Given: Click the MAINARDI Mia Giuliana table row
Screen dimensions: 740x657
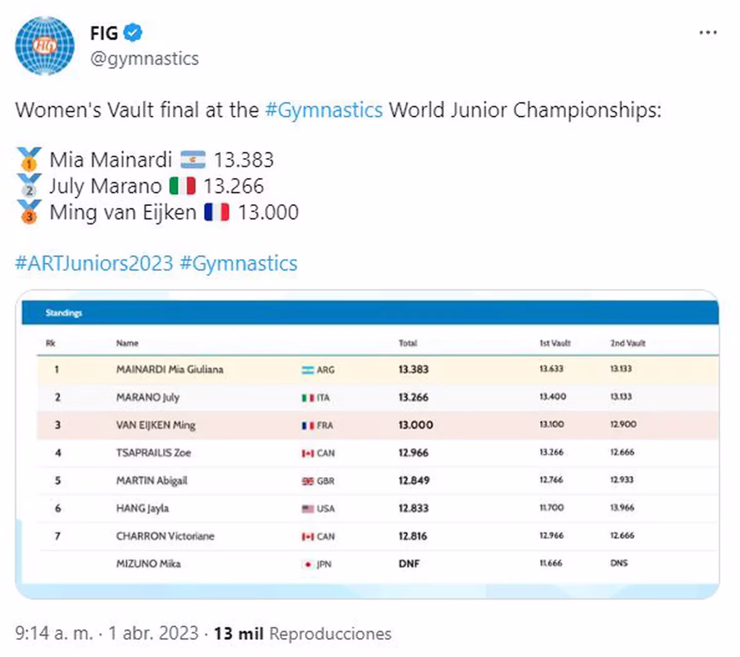Looking at the screenshot, I should coord(170,369).
